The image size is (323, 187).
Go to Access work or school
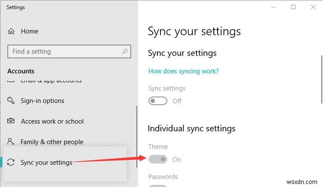(x=52, y=122)
